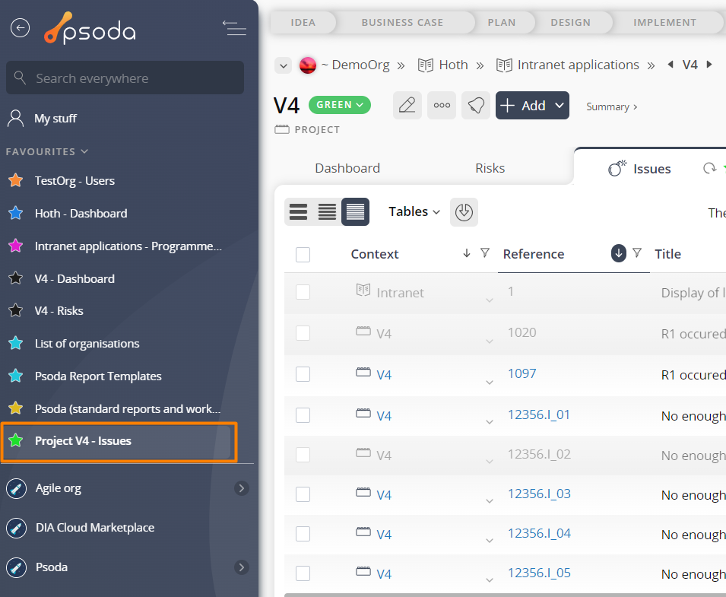The image size is (726, 597).
Task: Filter the Context column with funnel icon
Action: pos(485,253)
